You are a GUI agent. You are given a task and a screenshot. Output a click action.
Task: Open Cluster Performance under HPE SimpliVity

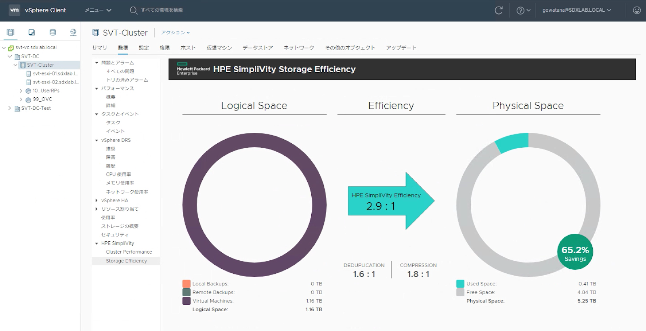pyautogui.click(x=129, y=252)
